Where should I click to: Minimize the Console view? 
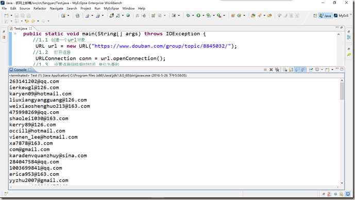[336, 69]
